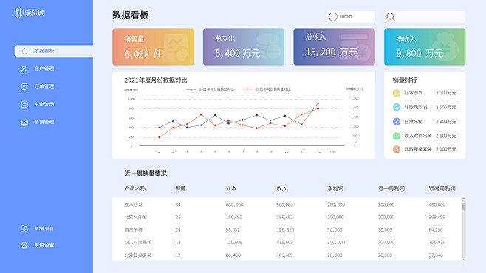Click rank 3 badge for 自然吊椅
Screen dimensions: 486x273
coord(397,122)
